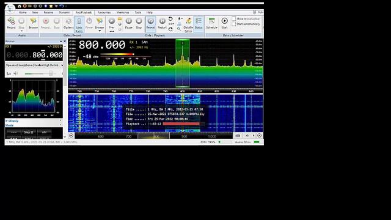This screenshot has width=391, height=220.
Task: Open the Tools ribbon tab
Action: click(138, 12)
